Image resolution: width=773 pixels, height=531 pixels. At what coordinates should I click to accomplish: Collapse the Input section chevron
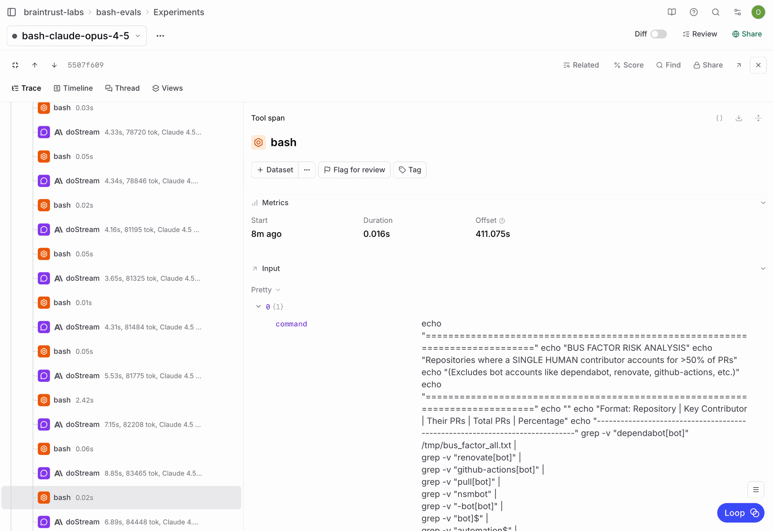click(x=763, y=269)
